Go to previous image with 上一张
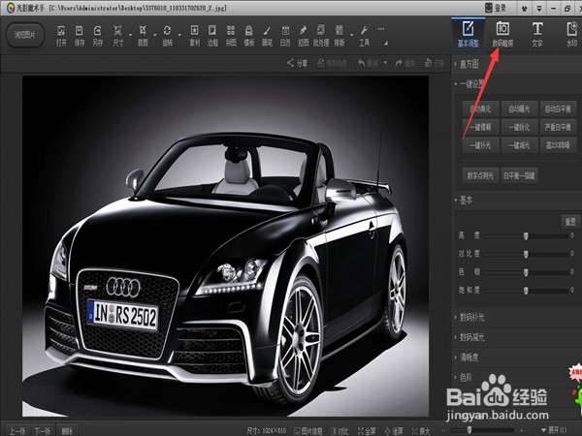The image size is (582, 436). (17, 431)
